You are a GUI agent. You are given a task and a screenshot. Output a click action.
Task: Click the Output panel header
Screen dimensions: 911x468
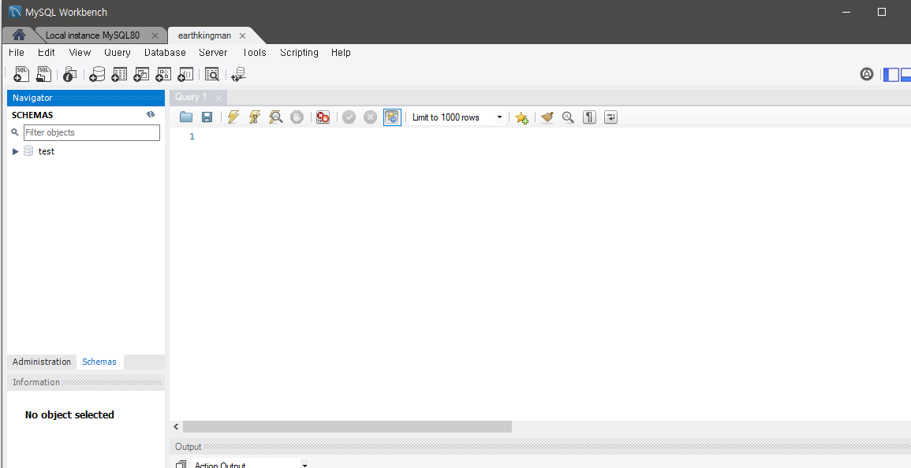pos(540,447)
